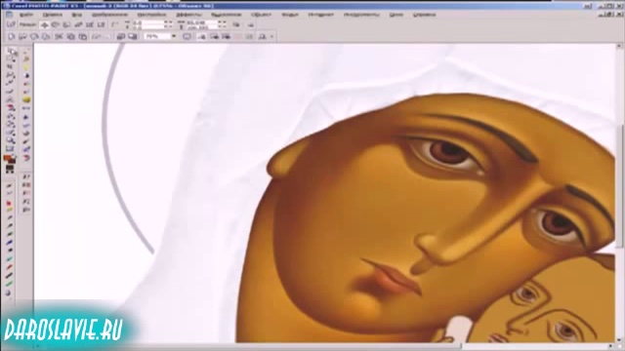The width and height of the screenshot is (625, 351).
Task: Click the Copy icon in standard toolbar
Action: 71,37
